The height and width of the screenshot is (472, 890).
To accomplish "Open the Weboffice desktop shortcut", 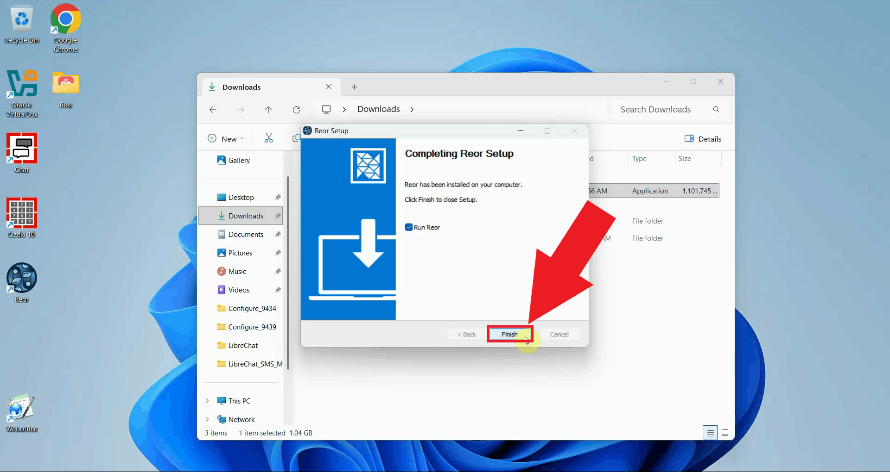I will 22,413.
